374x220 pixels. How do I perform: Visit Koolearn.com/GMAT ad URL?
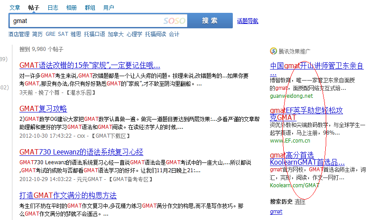point(295,185)
